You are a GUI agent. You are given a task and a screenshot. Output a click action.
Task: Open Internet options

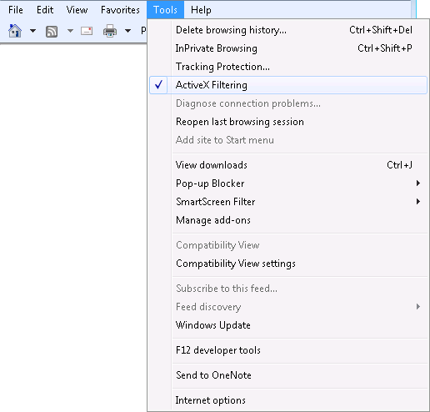tap(288, 400)
